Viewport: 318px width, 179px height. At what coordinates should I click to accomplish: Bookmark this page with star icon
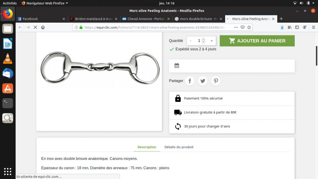click(x=249, y=27)
